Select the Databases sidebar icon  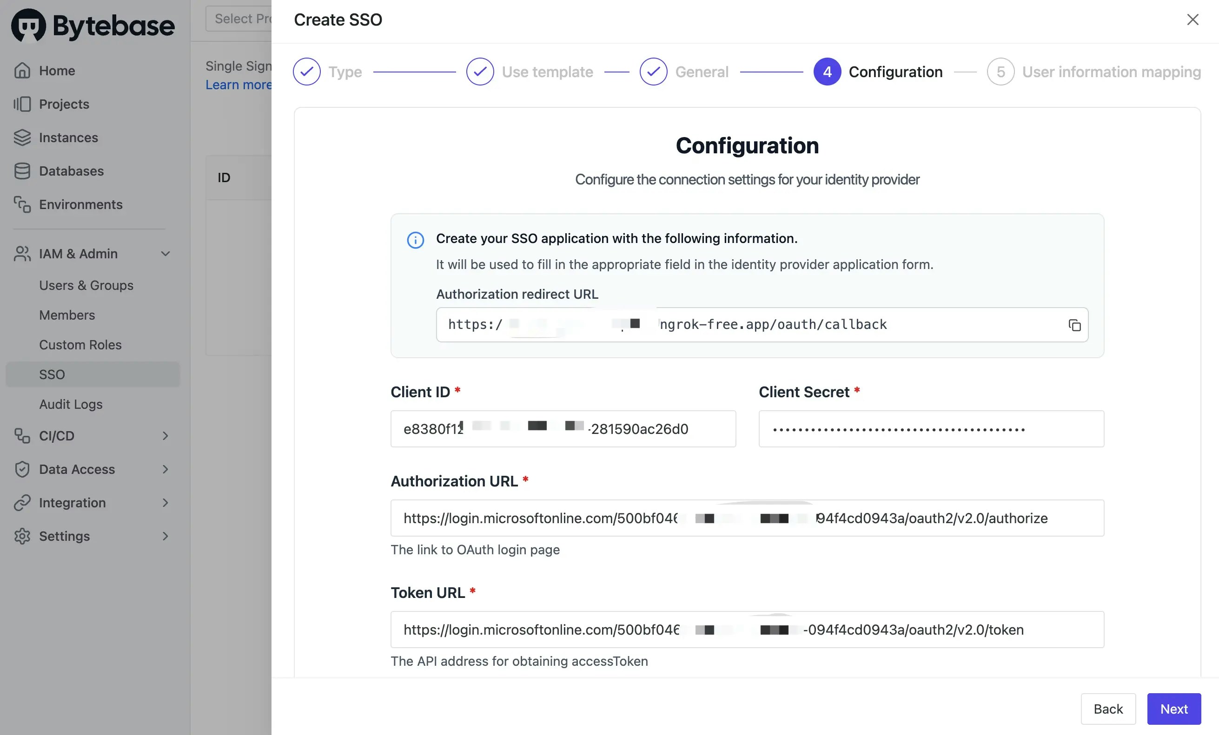[x=22, y=171]
